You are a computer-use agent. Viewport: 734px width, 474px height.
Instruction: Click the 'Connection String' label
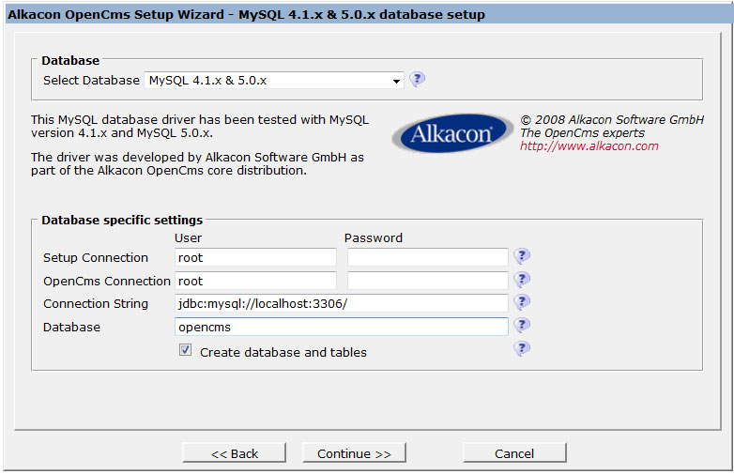(x=96, y=304)
